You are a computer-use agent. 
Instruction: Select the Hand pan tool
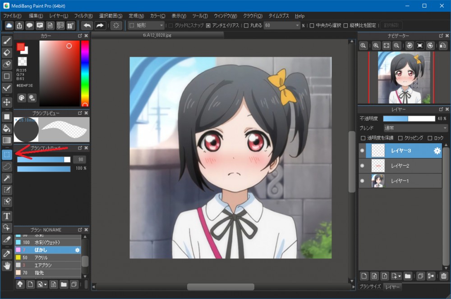point(7,266)
